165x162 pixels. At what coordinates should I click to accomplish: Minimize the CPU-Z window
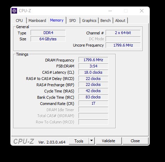110,11
